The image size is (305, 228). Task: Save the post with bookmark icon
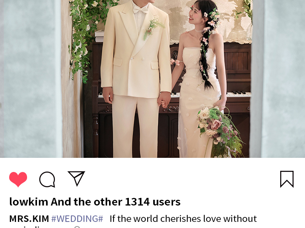(x=287, y=179)
